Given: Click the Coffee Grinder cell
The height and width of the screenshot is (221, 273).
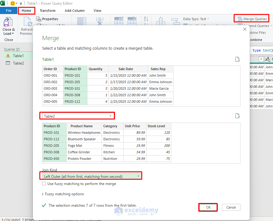Looking at the screenshot, I should pyautogui.click(x=84, y=152).
